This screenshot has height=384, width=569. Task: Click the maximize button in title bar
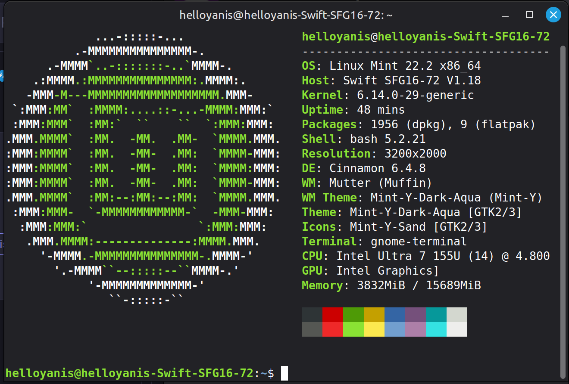[529, 15]
